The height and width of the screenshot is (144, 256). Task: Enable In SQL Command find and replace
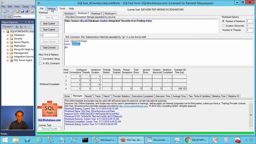(40, 63)
